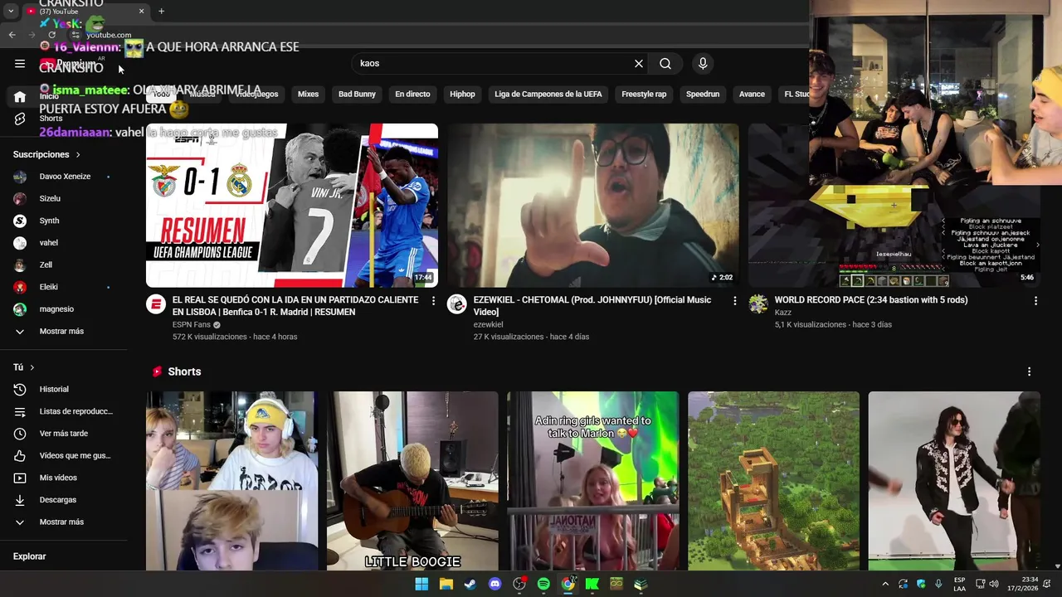Select the Hiphop filter chip

point(462,94)
